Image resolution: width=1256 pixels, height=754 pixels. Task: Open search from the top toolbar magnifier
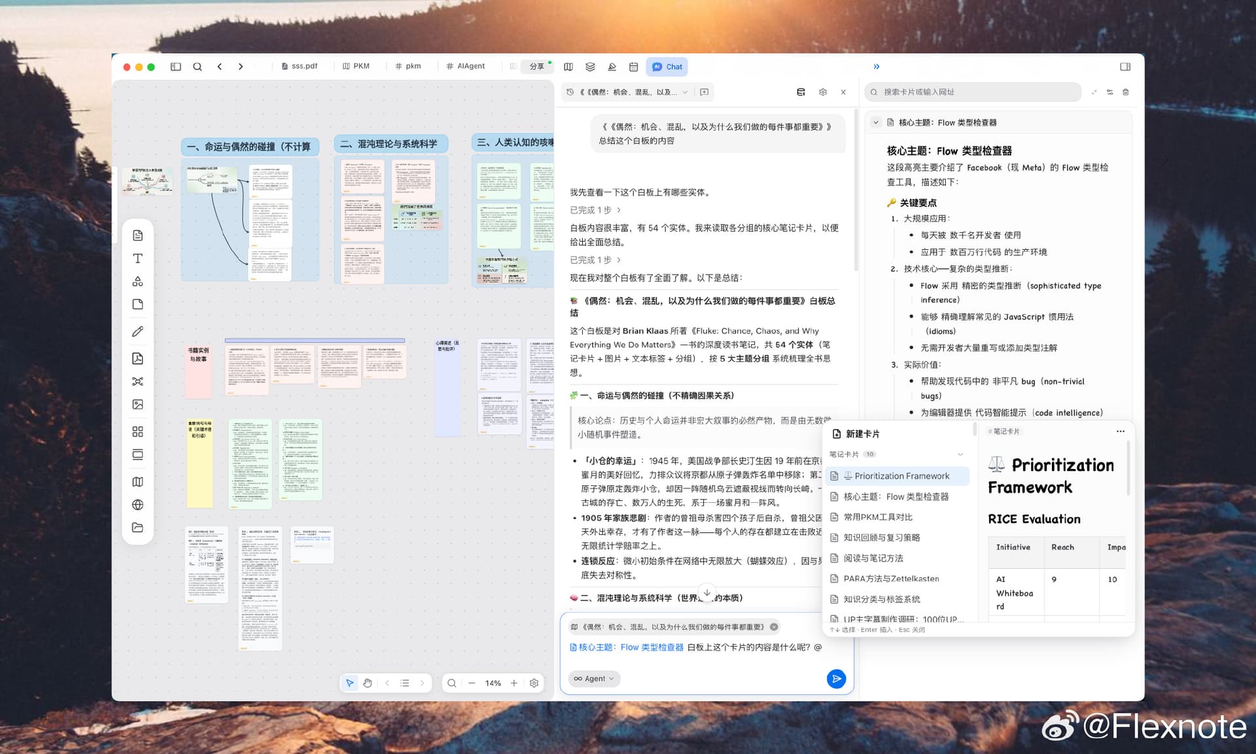point(198,67)
